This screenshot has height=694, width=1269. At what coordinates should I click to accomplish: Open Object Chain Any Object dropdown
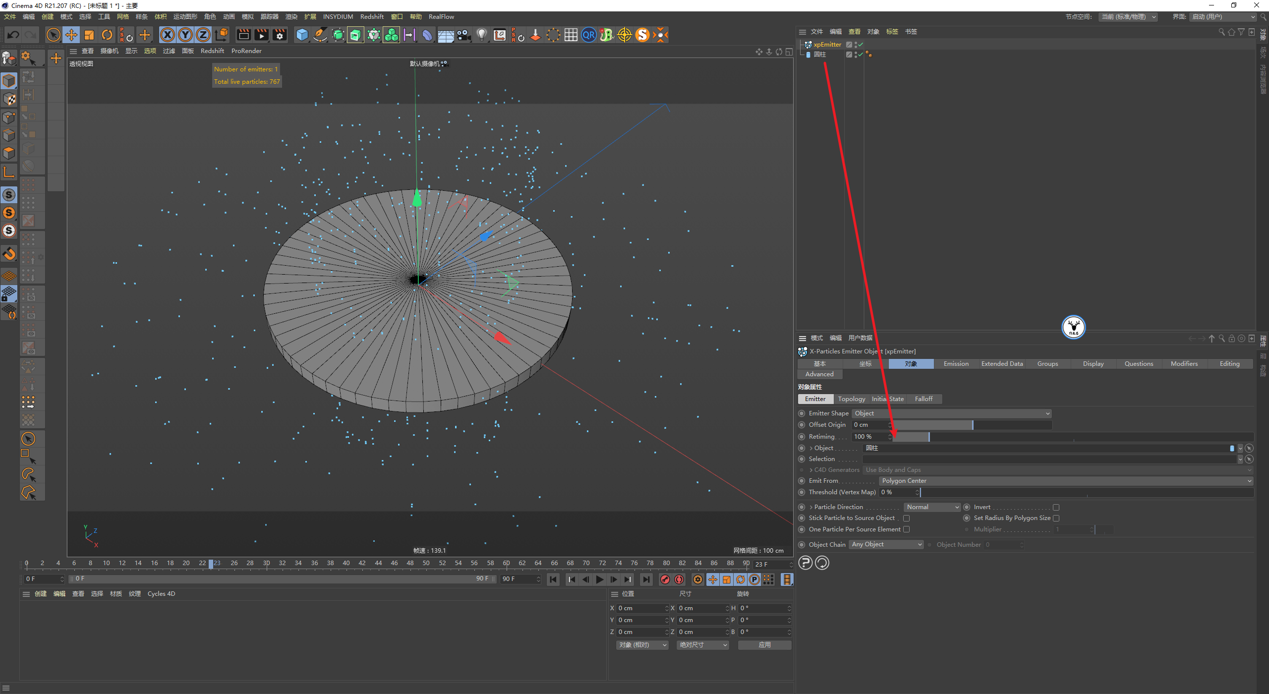(886, 544)
